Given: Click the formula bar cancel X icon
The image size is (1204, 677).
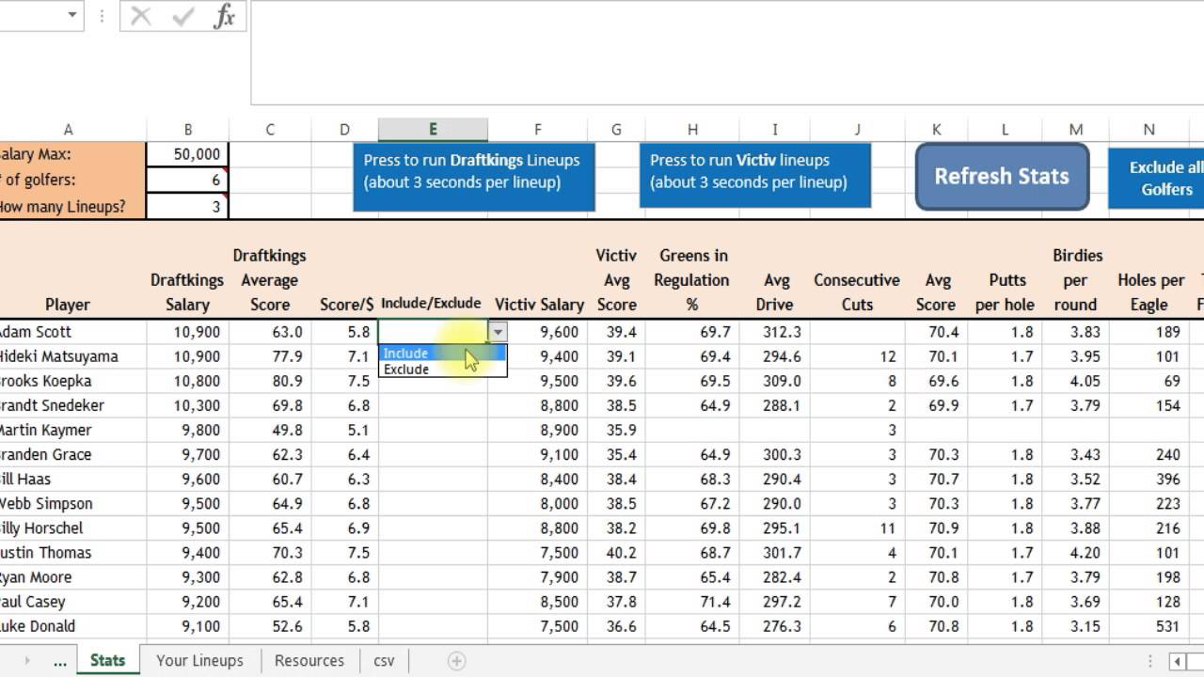Looking at the screenshot, I should pos(141,16).
